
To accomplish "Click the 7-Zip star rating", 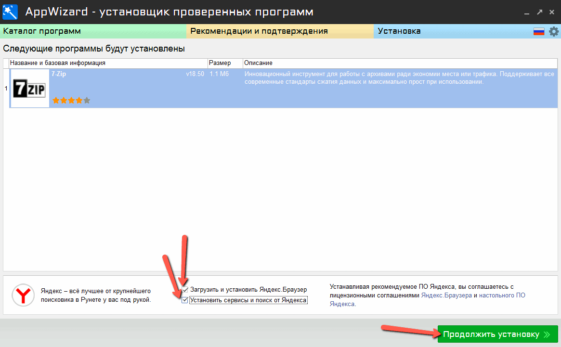I will coord(71,101).
